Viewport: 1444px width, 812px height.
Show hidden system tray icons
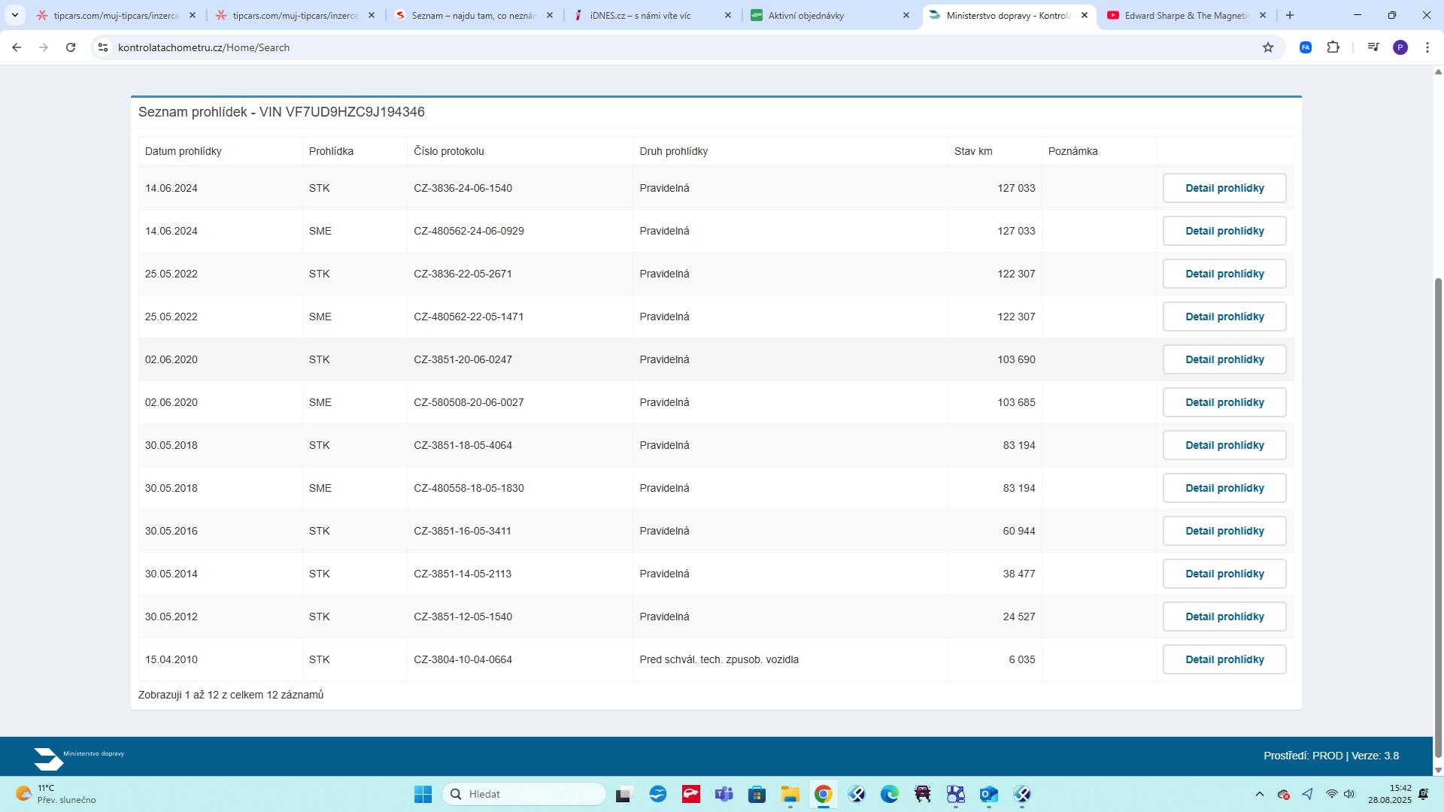click(1259, 794)
